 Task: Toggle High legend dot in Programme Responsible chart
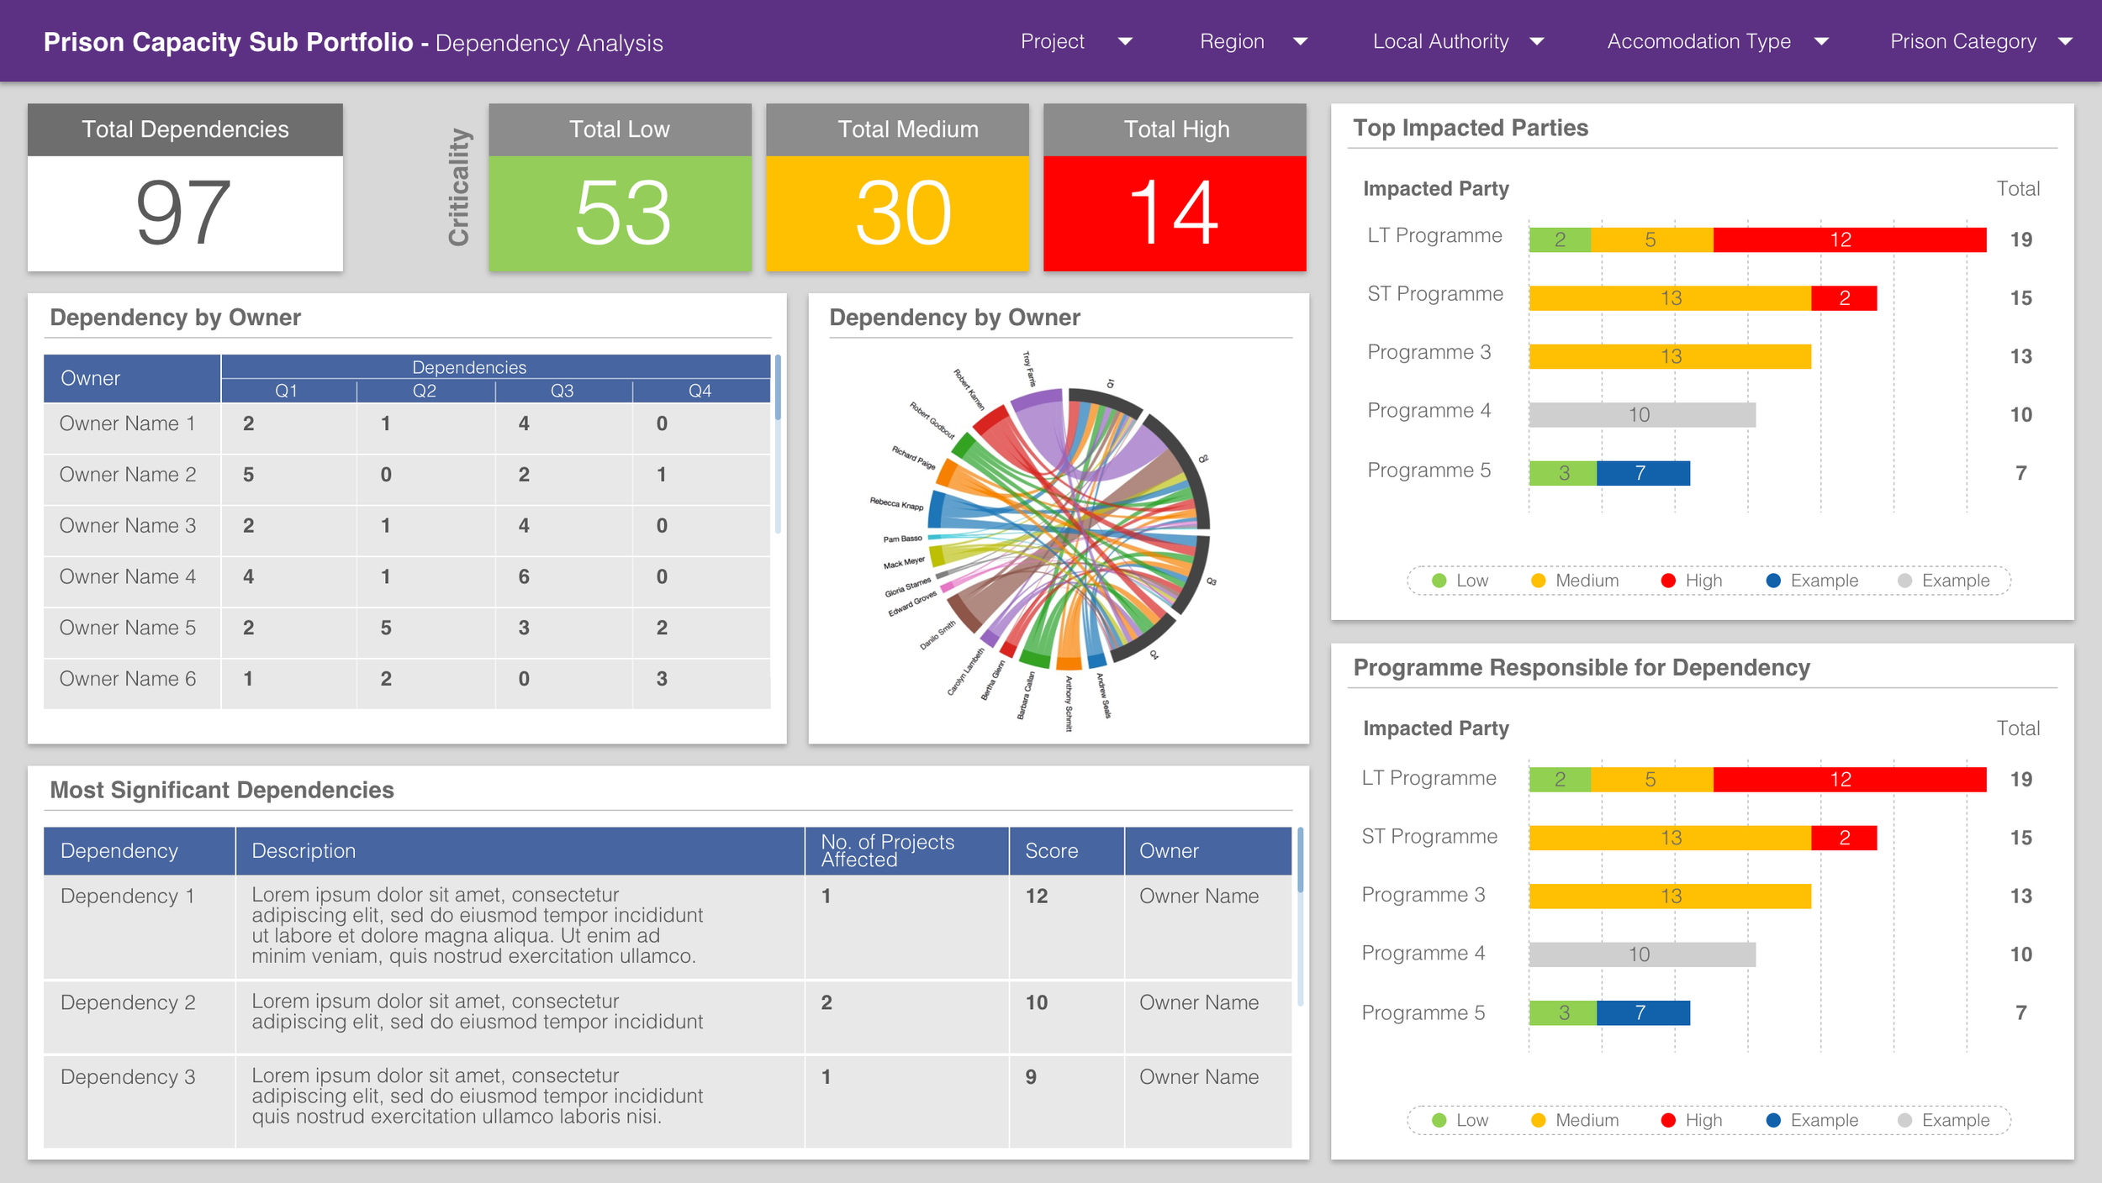coord(1669,1120)
